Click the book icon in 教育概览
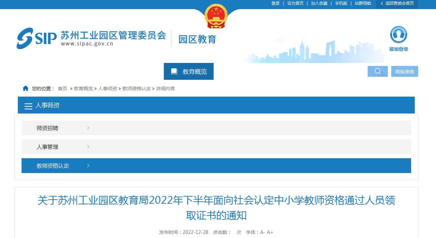The height and width of the screenshot is (238, 436). click(174, 71)
